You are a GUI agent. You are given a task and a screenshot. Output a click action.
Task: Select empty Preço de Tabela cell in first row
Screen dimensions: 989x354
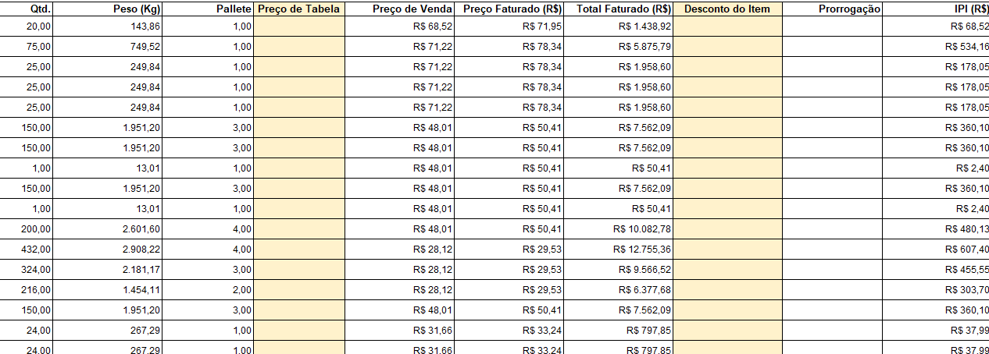pyautogui.click(x=299, y=27)
